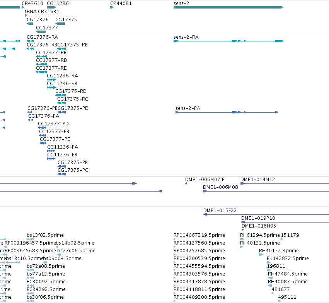329x303 pixels.
Task: Select the bs77a12.5prime EST label
Action: click(x=46, y=274)
